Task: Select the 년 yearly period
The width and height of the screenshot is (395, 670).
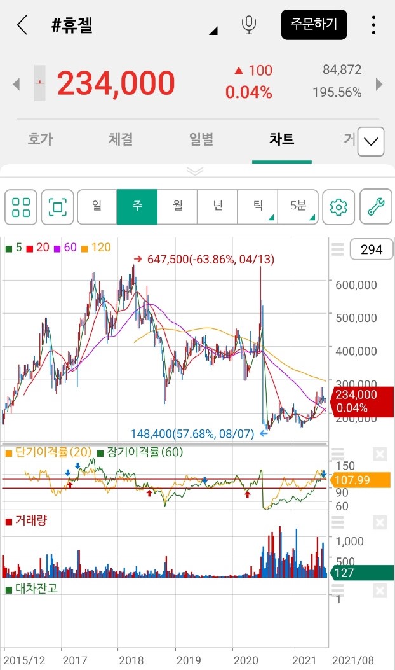Action: 218,207
